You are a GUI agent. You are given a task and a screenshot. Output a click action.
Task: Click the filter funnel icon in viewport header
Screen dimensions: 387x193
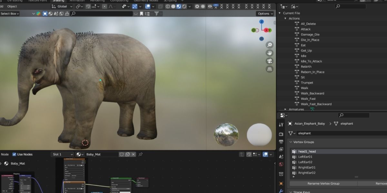[156, 14]
